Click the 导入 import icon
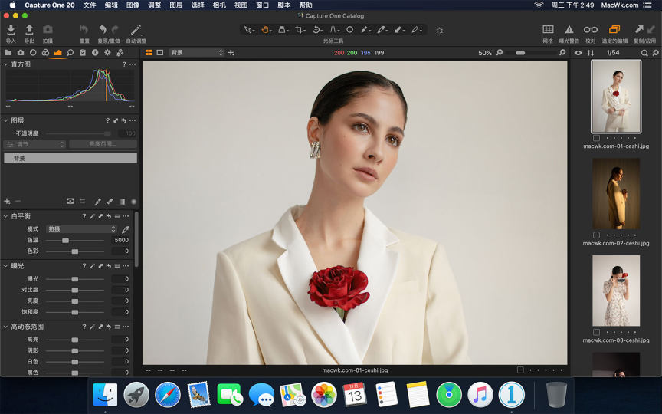This screenshot has width=662, height=414. [x=11, y=30]
